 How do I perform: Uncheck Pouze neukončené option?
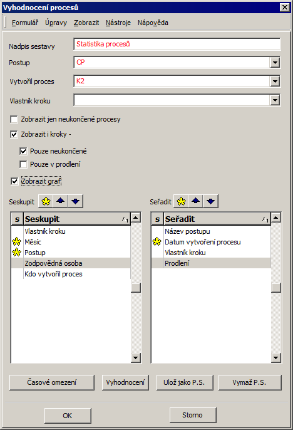(23, 151)
